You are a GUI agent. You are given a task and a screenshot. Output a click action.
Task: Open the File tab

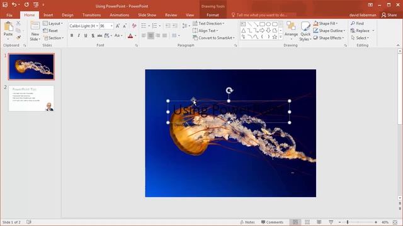coord(9,15)
